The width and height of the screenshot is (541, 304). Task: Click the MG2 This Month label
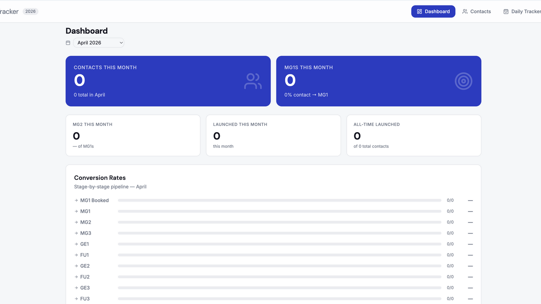(93, 125)
